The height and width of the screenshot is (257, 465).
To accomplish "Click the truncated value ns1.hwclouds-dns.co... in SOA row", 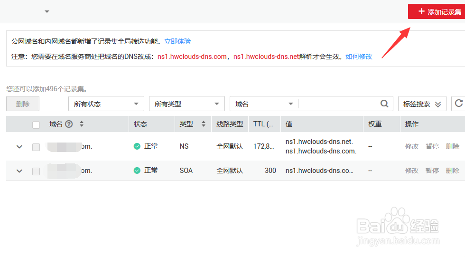I will click(319, 171).
